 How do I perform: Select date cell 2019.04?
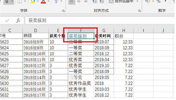coord(104,60)
